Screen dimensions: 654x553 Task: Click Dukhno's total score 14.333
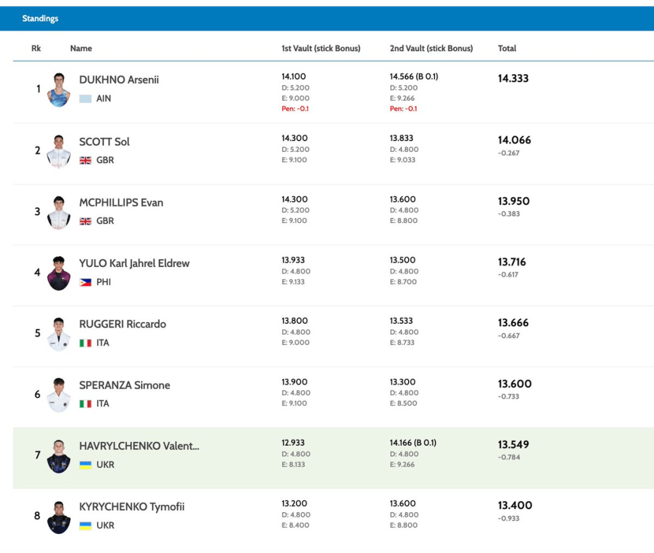point(513,79)
